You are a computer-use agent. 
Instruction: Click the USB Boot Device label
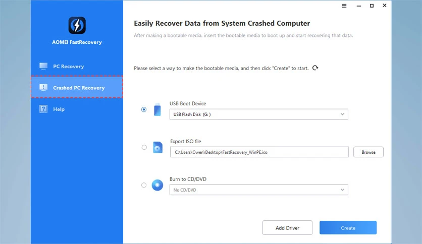point(188,103)
